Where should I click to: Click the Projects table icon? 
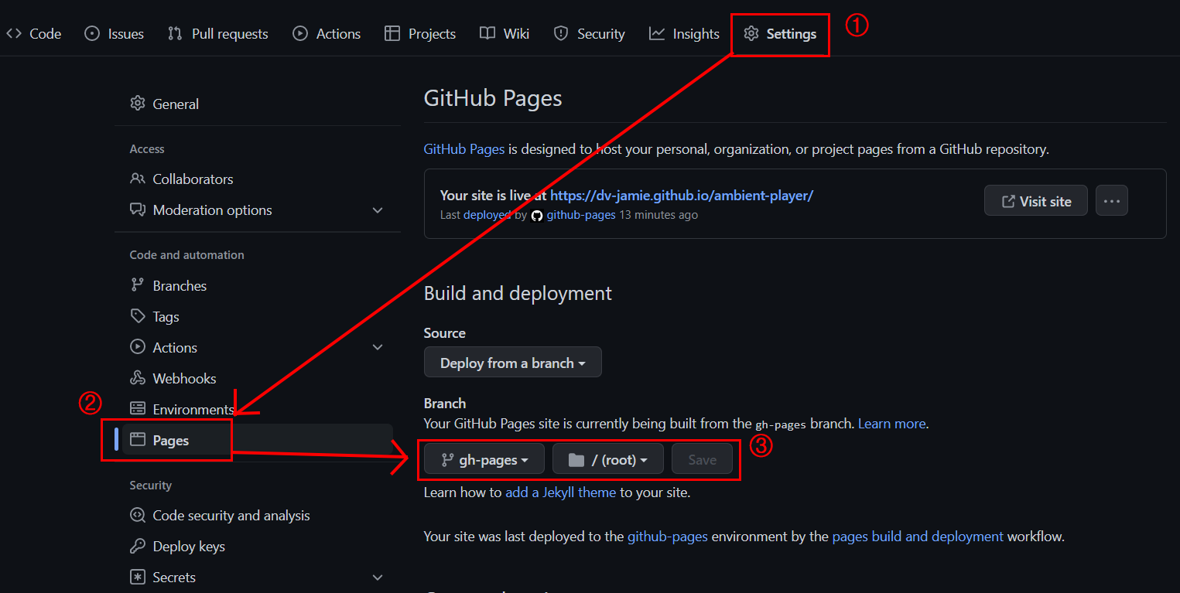coord(392,33)
